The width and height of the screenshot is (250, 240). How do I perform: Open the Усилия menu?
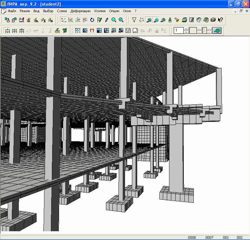click(x=100, y=11)
